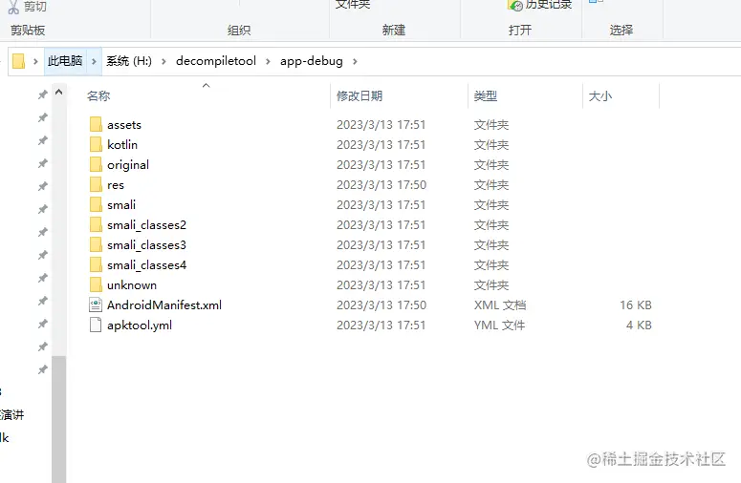Select smali_classes2 folder name
Viewport: 741px width, 483px height.
click(x=146, y=225)
